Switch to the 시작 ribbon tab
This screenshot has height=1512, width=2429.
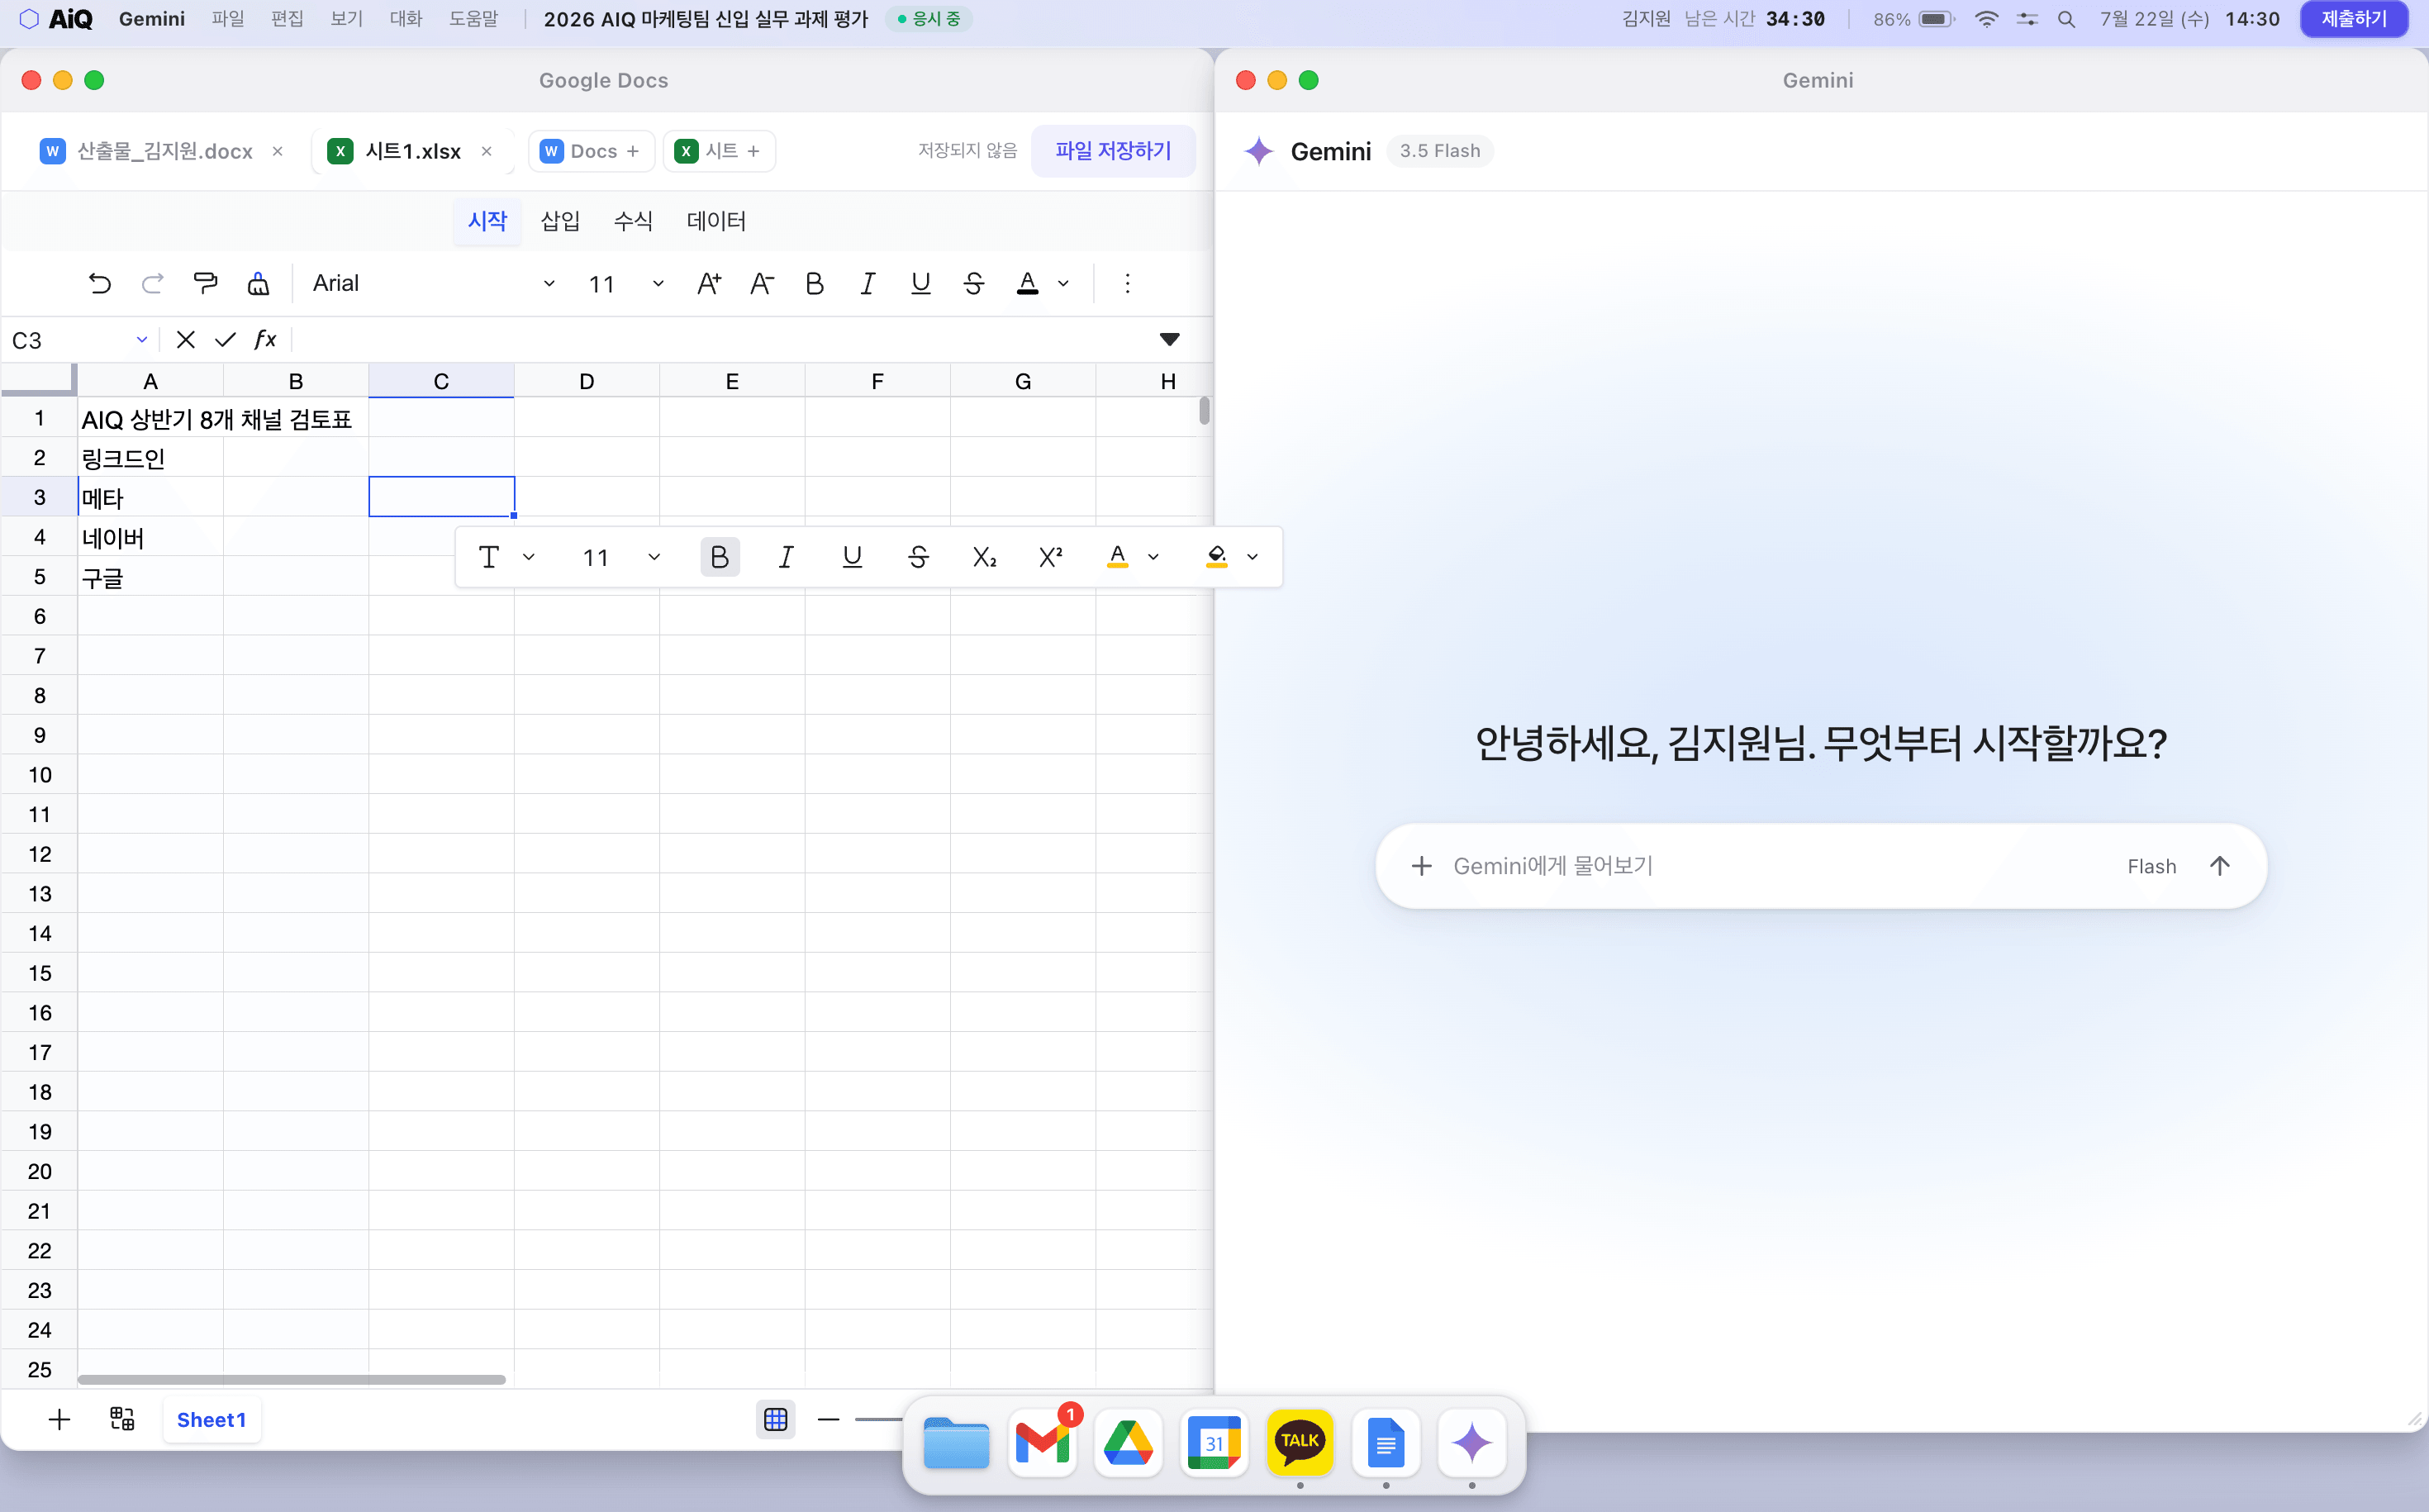pyautogui.click(x=487, y=221)
